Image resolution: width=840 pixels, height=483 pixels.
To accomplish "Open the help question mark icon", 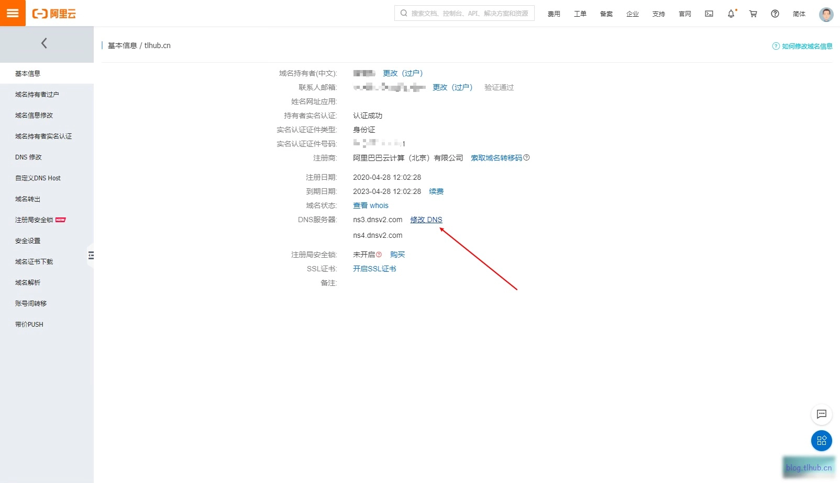I will coord(775,14).
